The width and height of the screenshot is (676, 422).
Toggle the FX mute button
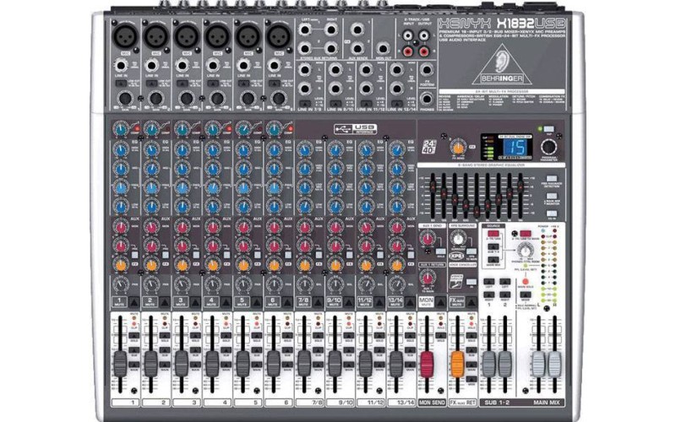point(471,302)
